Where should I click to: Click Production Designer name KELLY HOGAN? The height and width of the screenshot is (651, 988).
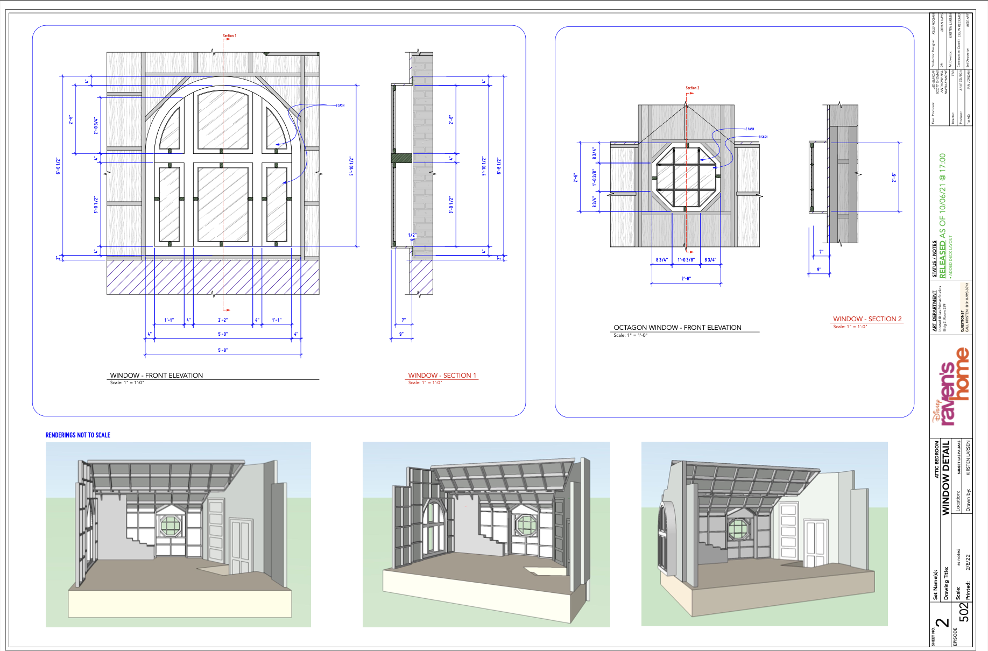click(934, 25)
